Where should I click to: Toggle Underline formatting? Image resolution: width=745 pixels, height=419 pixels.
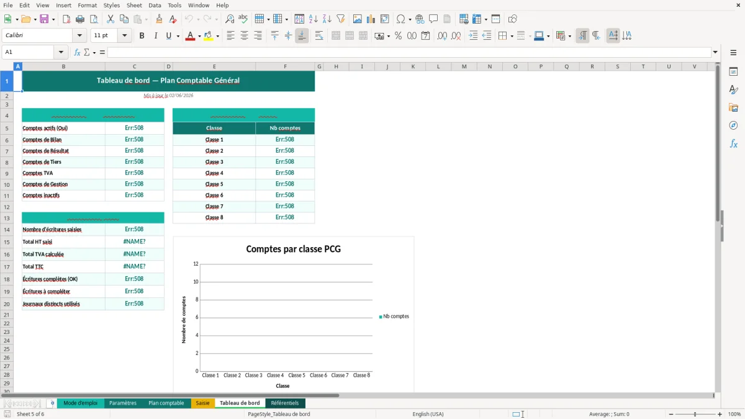point(169,36)
